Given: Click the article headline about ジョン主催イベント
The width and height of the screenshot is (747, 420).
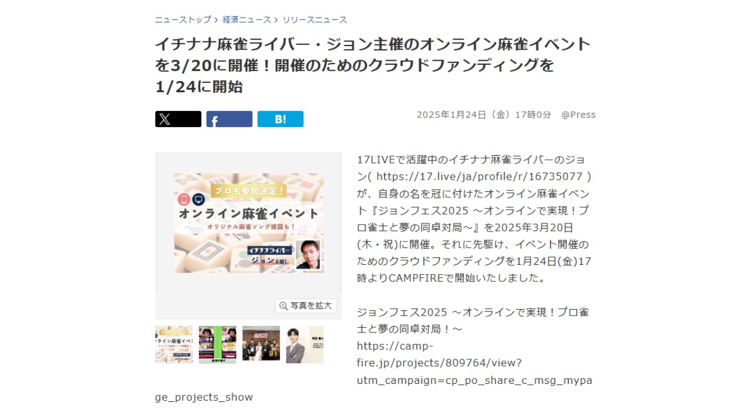Looking at the screenshot, I should click(x=373, y=65).
